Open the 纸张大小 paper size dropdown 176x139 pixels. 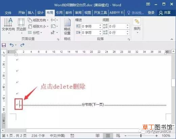click(x=38, y=26)
